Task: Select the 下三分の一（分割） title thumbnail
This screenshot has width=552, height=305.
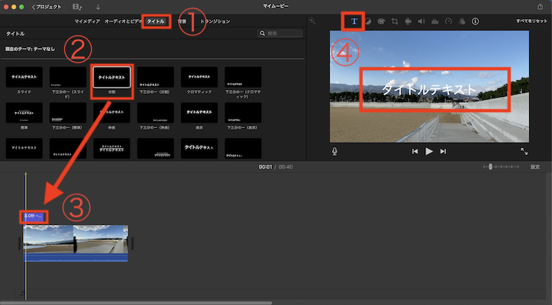Action: (x=155, y=77)
